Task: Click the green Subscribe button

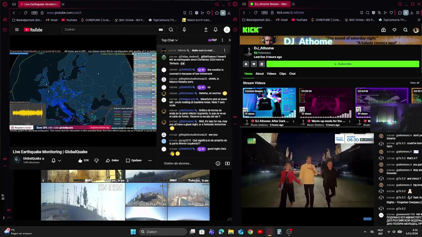Action: tap(343, 64)
